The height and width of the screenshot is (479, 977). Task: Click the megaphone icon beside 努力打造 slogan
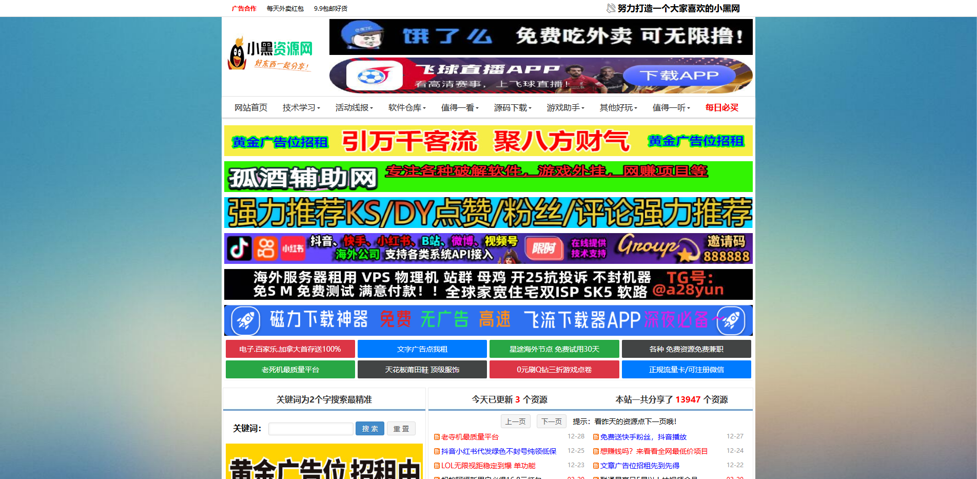610,8
